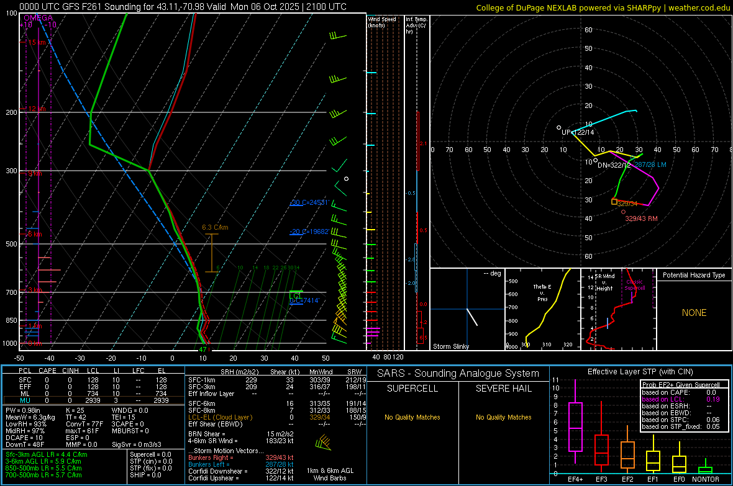Click the 'WNDG = 0.0' value
Screen dimensions: 733x486
130,410
